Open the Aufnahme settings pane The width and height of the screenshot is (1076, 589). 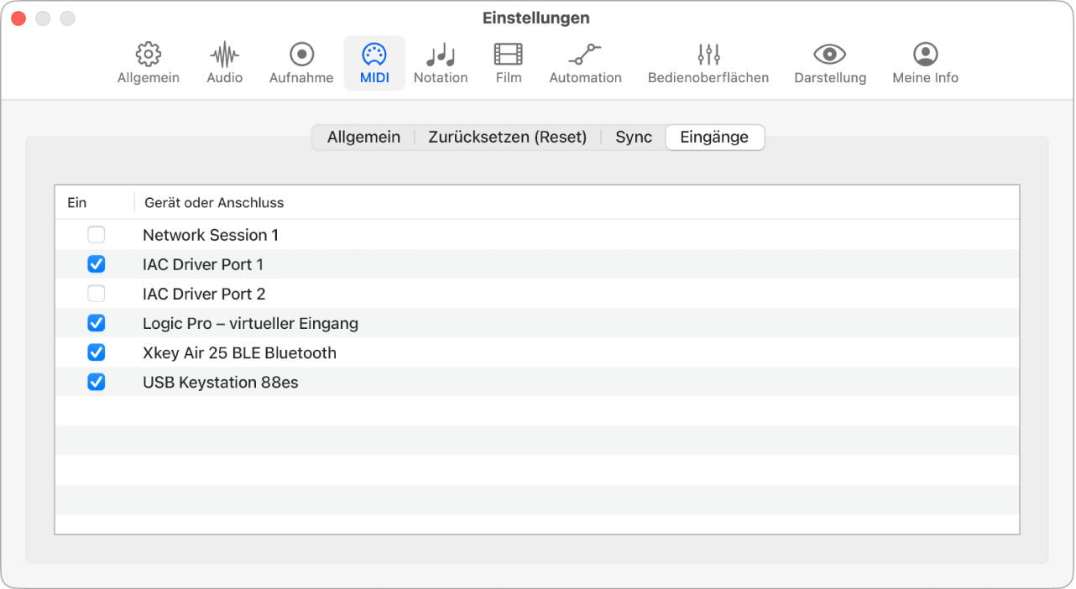(x=300, y=62)
